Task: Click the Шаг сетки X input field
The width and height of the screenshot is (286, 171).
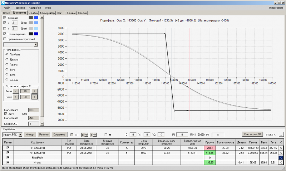Action: [x=33, y=118]
